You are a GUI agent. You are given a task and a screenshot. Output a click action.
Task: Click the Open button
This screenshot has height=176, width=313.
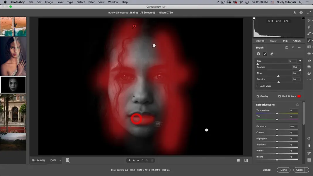[299, 170]
